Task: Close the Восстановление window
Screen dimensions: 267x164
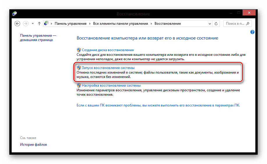Action: [249, 13]
